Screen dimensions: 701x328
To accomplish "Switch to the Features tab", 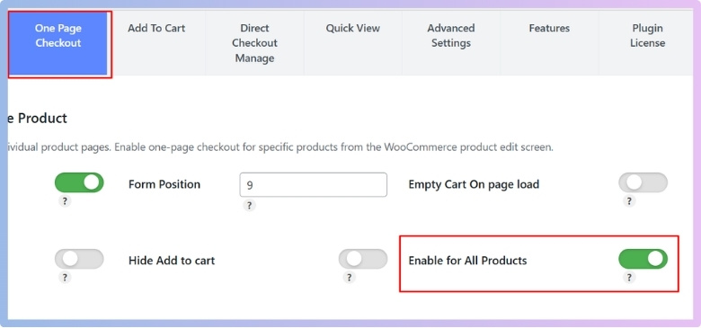I will coord(549,43).
